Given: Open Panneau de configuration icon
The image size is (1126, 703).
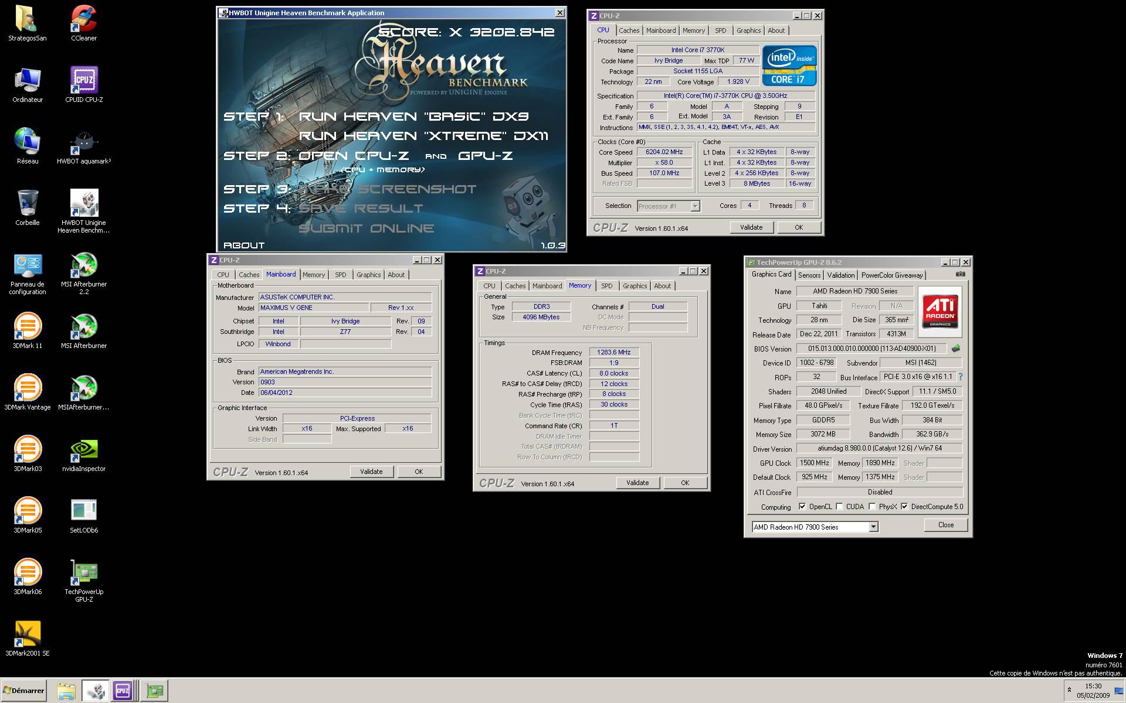Looking at the screenshot, I should [x=28, y=274].
